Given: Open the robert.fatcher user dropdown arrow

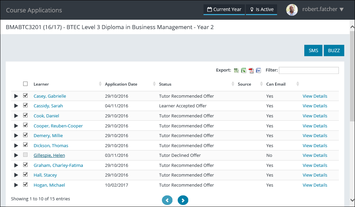Looking at the screenshot, I should (x=342, y=10).
